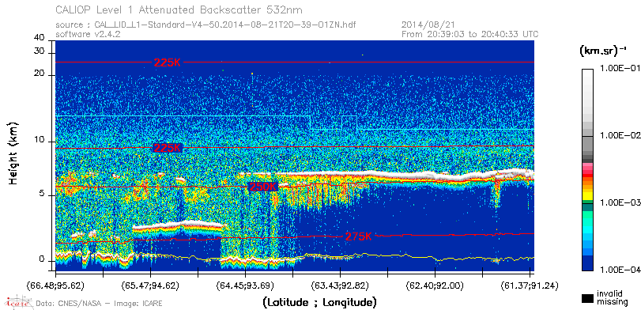The image size is (641, 310).
Task: Click the color scale bar legend
Action: tap(588, 170)
